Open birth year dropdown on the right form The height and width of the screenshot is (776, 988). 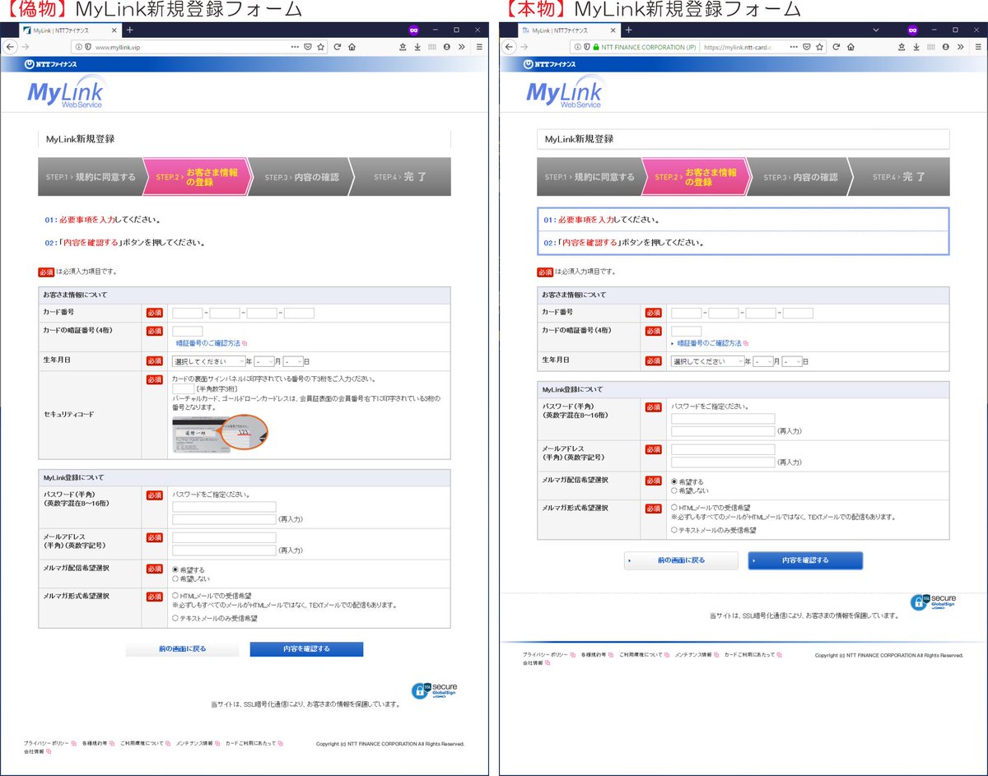tap(707, 361)
